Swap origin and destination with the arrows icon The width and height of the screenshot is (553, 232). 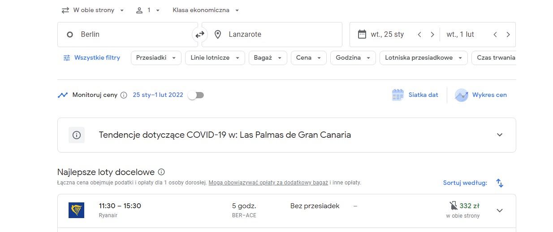click(200, 35)
